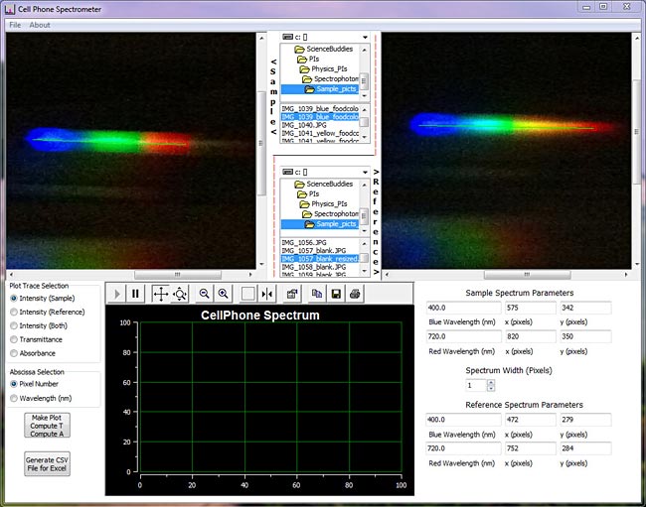Click the zoom out magnifier icon

tap(204, 294)
